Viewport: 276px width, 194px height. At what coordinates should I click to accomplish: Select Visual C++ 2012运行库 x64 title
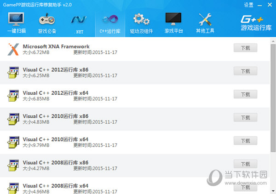(x=56, y=93)
